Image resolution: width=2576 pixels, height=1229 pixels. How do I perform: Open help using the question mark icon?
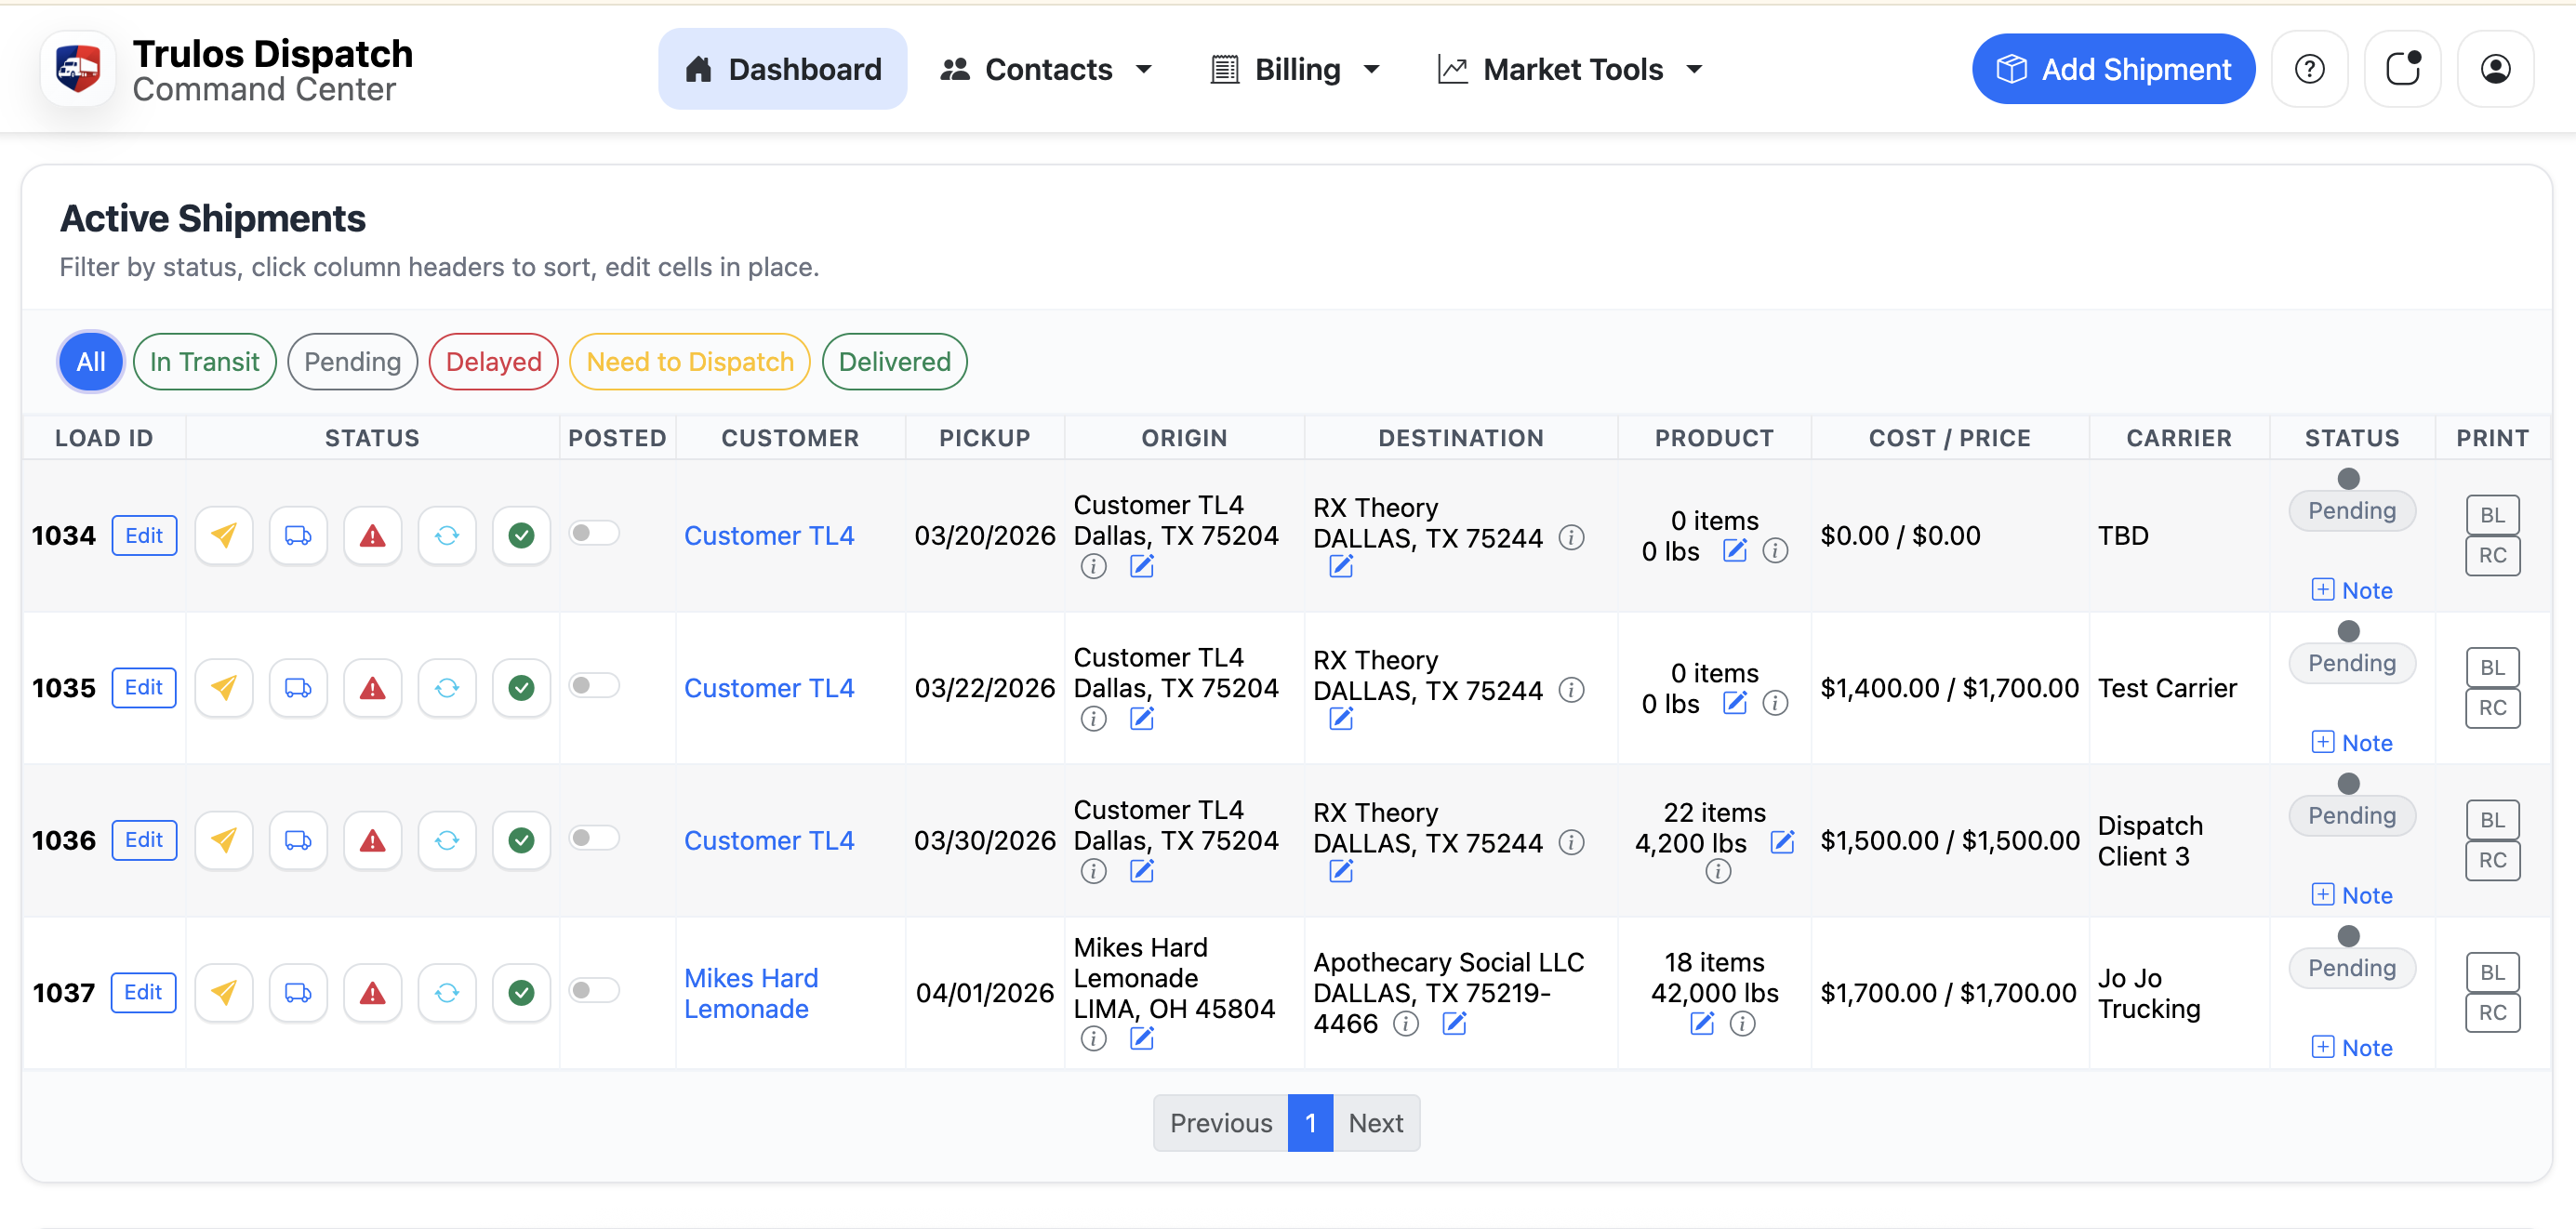tap(2310, 68)
